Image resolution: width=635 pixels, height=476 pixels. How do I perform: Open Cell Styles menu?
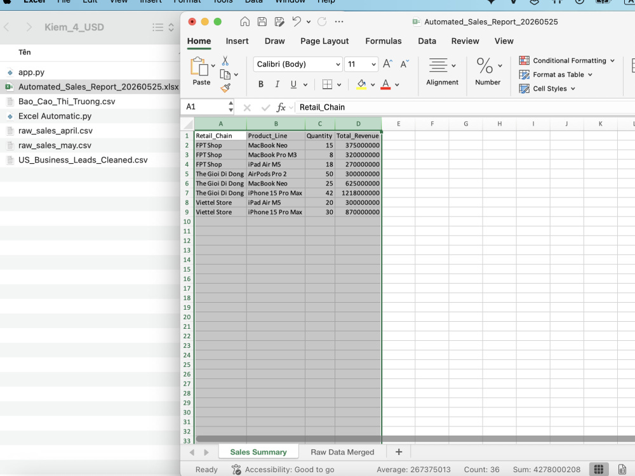[547, 88]
